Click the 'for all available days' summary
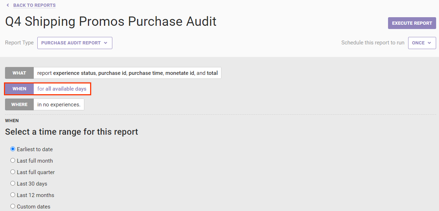This screenshot has width=439, height=211. [62, 89]
